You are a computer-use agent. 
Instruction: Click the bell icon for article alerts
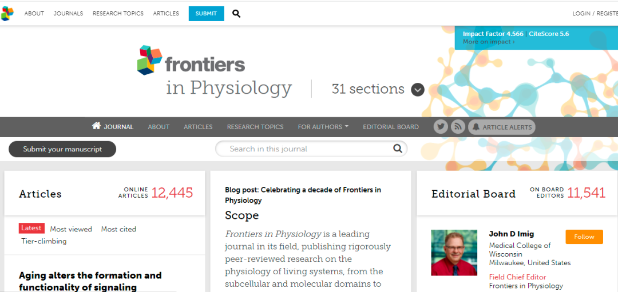click(475, 127)
